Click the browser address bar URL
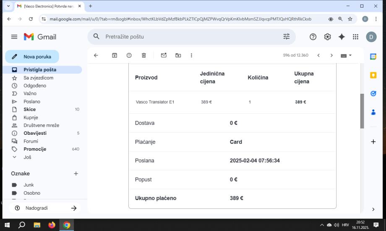Viewport: 386px width, 231px height. tap(180, 19)
